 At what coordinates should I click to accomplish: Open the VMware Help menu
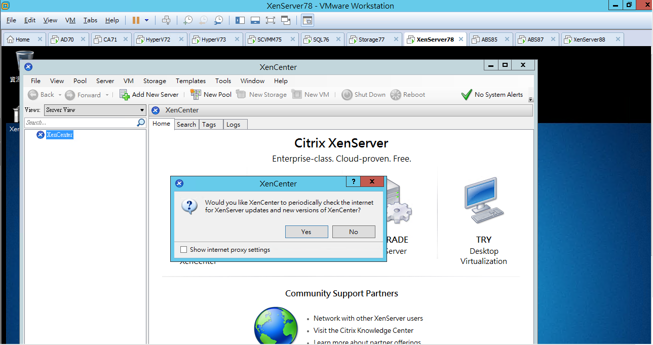(x=112, y=20)
